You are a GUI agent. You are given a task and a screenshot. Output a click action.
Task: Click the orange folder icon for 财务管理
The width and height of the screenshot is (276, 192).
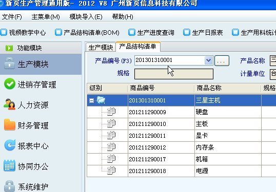tap(10, 125)
